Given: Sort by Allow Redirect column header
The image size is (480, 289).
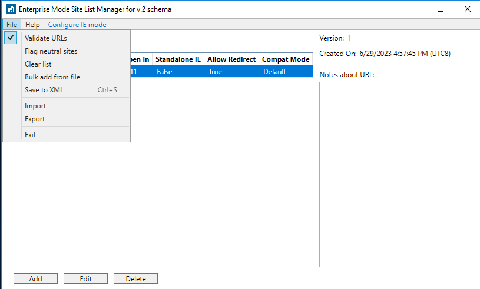Looking at the screenshot, I should (x=231, y=59).
